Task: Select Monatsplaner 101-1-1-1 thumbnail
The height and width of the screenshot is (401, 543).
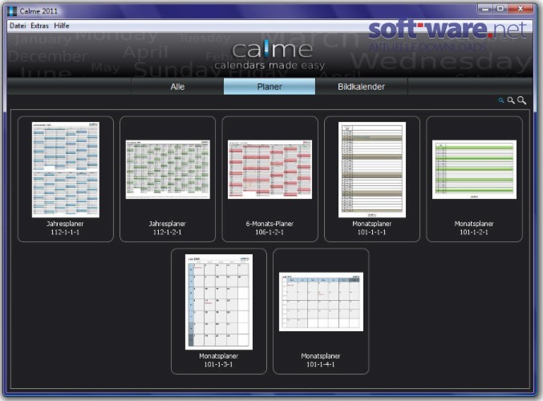Action: (372, 170)
